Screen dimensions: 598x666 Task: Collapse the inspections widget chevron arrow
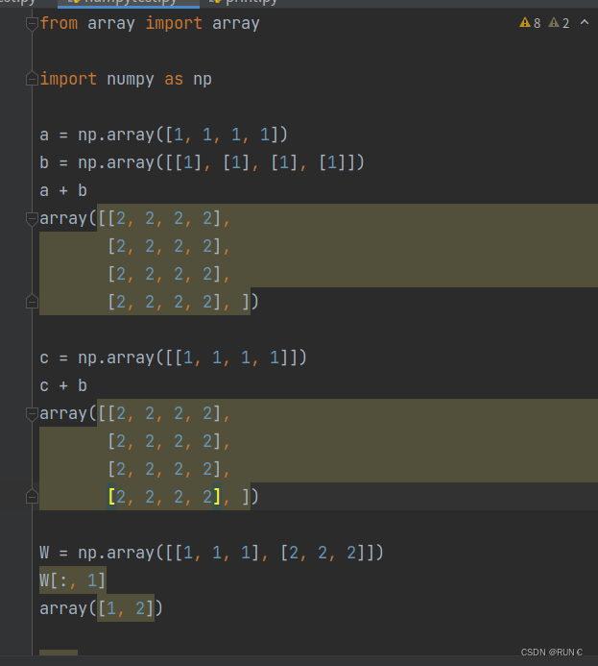tap(585, 22)
